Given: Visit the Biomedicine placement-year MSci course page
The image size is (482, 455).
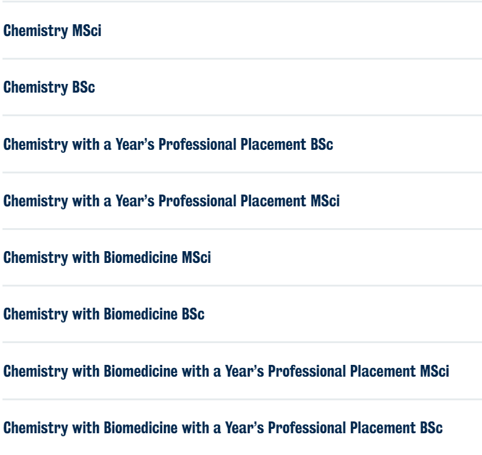Looking at the screenshot, I should (x=226, y=371).
